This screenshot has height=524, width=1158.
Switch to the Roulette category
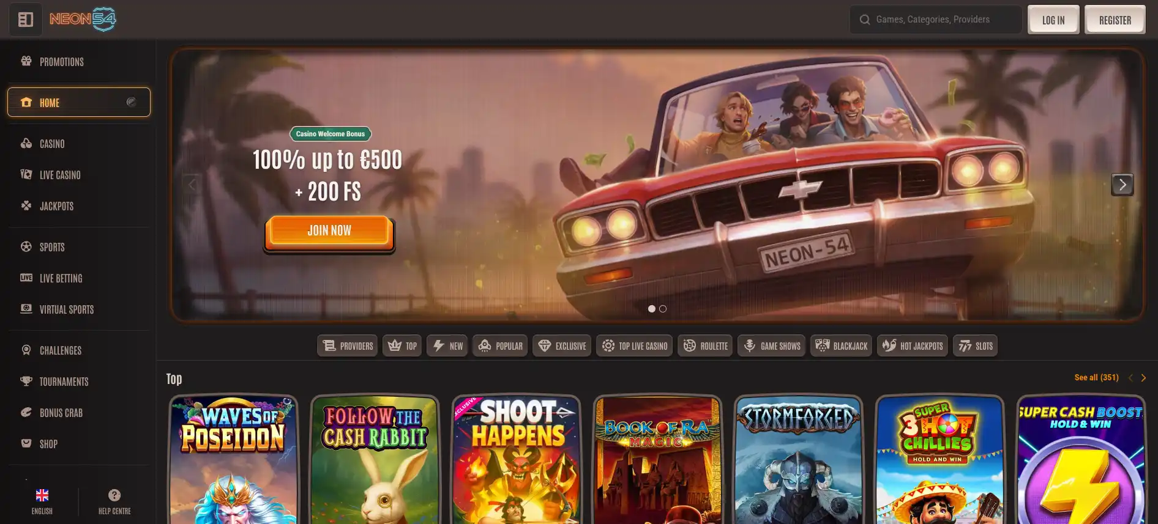pos(705,346)
